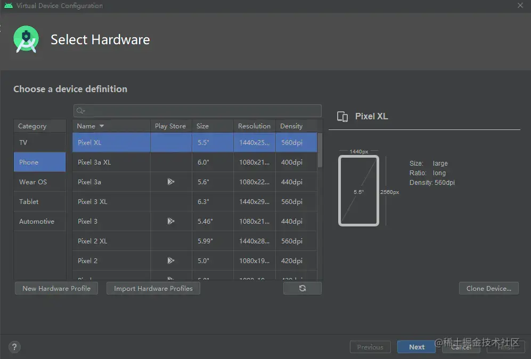The height and width of the screenshot is (359, 531).
Task: Select the Pixel 3 XL device row
Action: pos(195,201)
